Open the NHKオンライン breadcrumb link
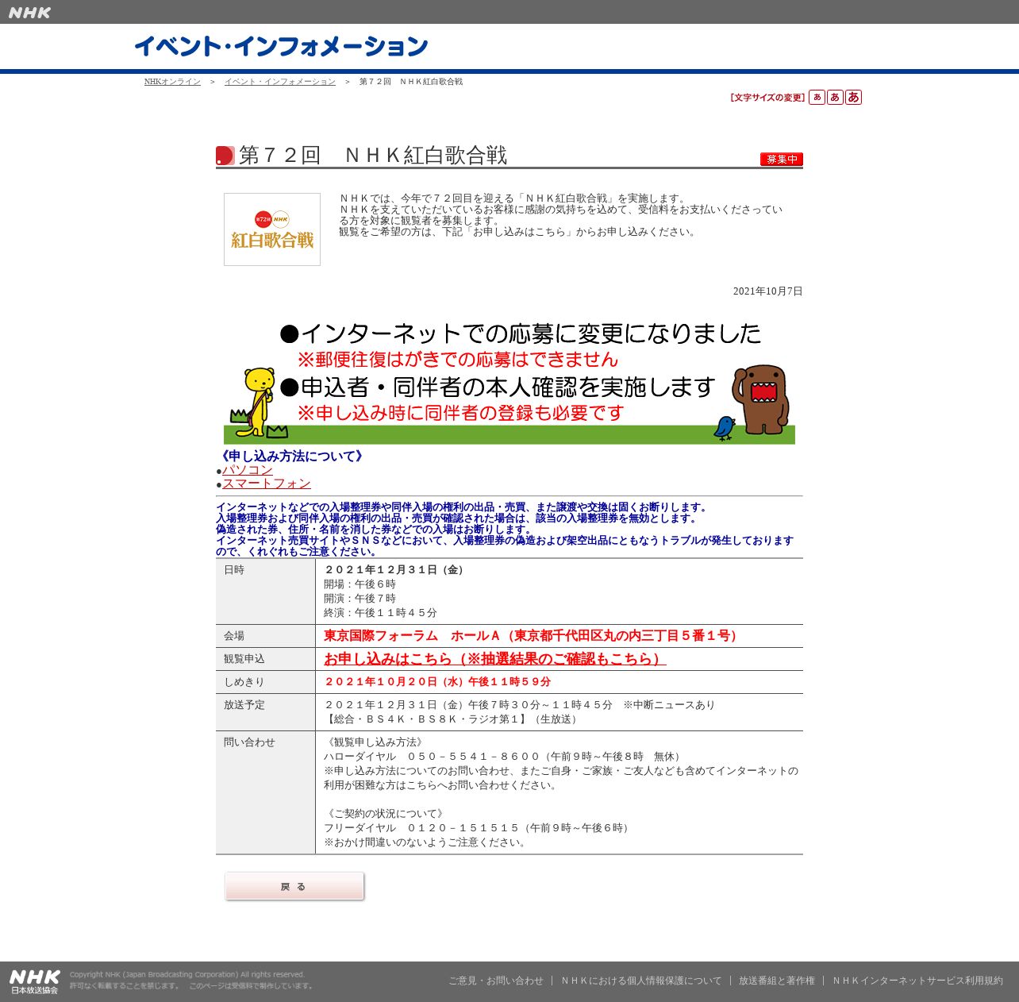This screenshot has height=1002, width=1019. 172,82
